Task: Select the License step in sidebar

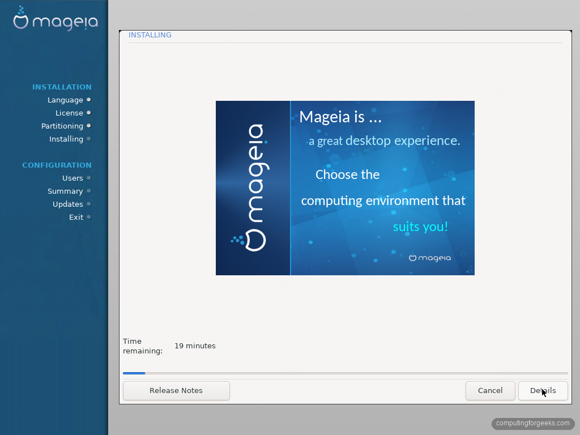Action: (x=69, y=113)
